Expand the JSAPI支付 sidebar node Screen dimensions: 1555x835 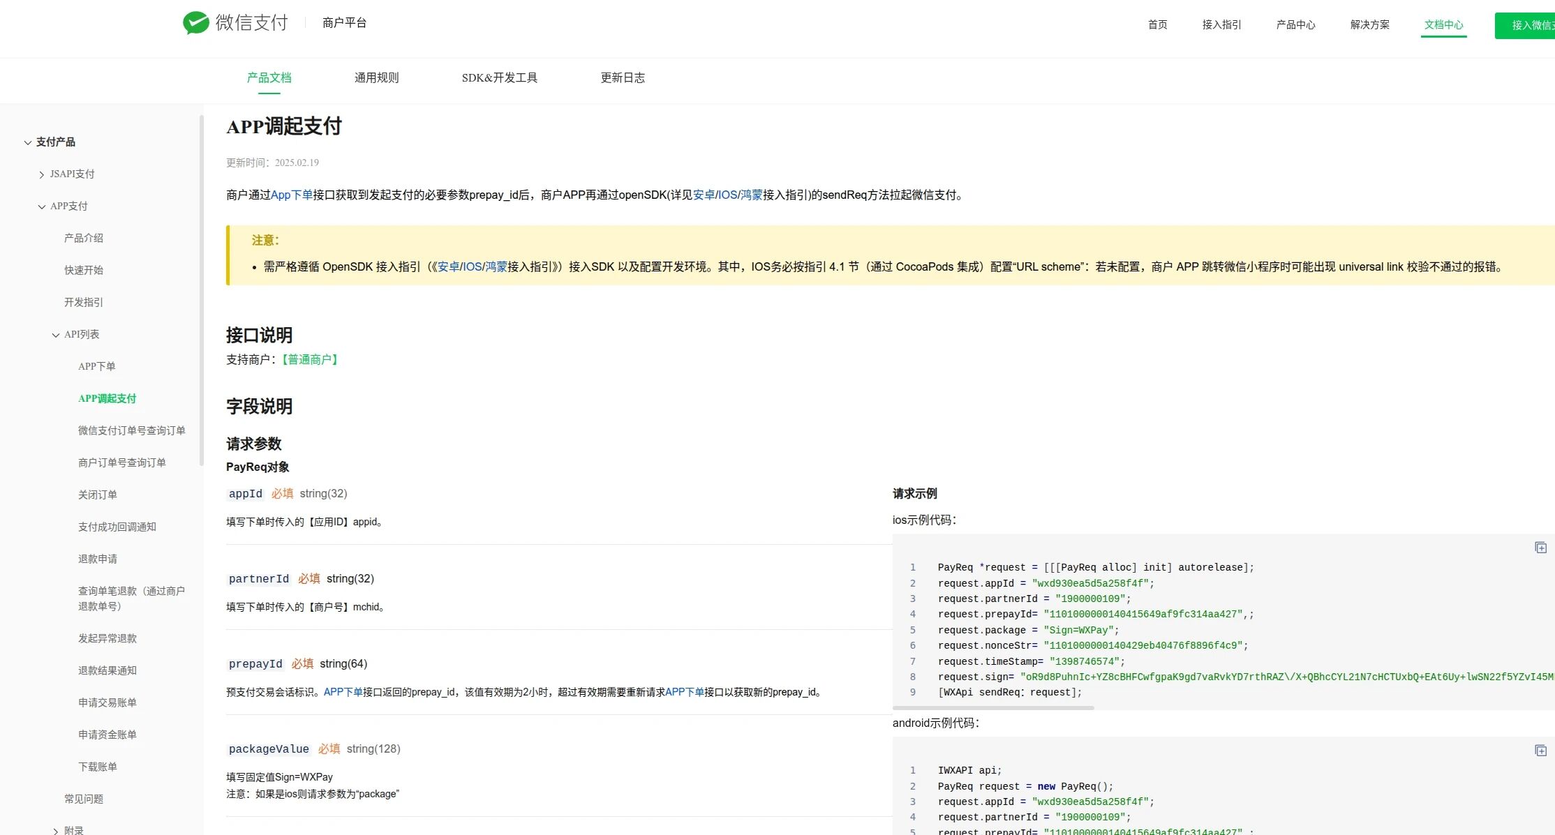point(42,174)
